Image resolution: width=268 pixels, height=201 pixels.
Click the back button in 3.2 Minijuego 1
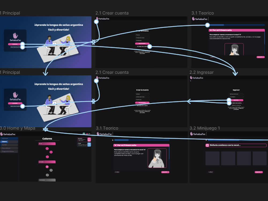tap(211, 172)
